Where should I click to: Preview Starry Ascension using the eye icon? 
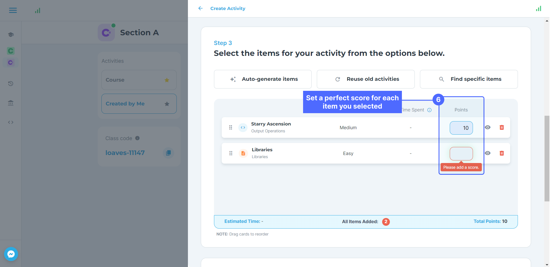tap(488, 127)
